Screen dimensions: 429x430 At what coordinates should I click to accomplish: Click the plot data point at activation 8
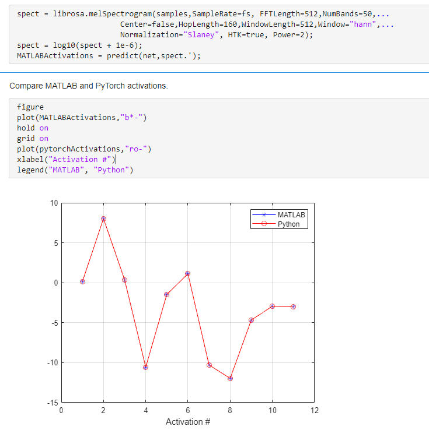(230, 379)
